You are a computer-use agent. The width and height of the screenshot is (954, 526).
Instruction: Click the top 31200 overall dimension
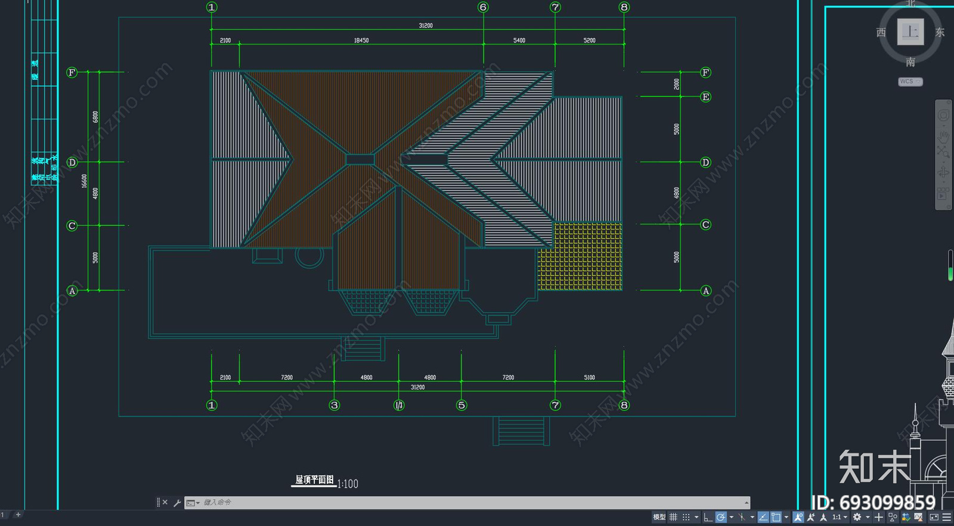tap(426, 26)
